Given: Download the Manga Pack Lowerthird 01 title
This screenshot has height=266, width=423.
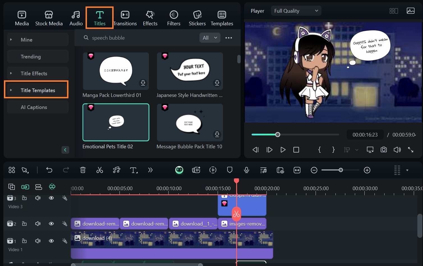Looking at the screenshot, I should coord(143,83).
